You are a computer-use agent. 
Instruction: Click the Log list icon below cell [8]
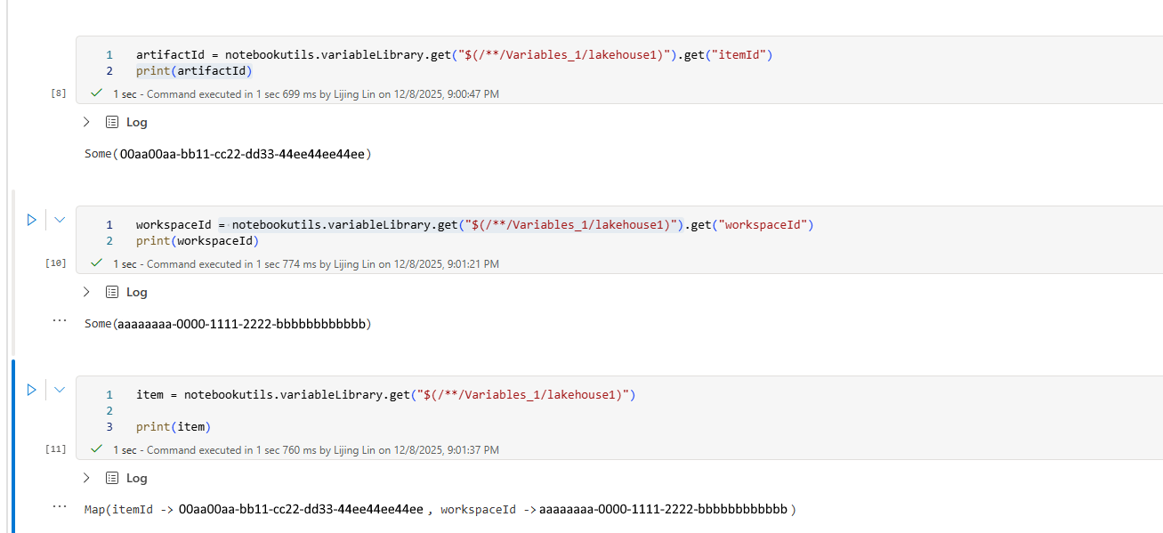(x=112, y=122)
